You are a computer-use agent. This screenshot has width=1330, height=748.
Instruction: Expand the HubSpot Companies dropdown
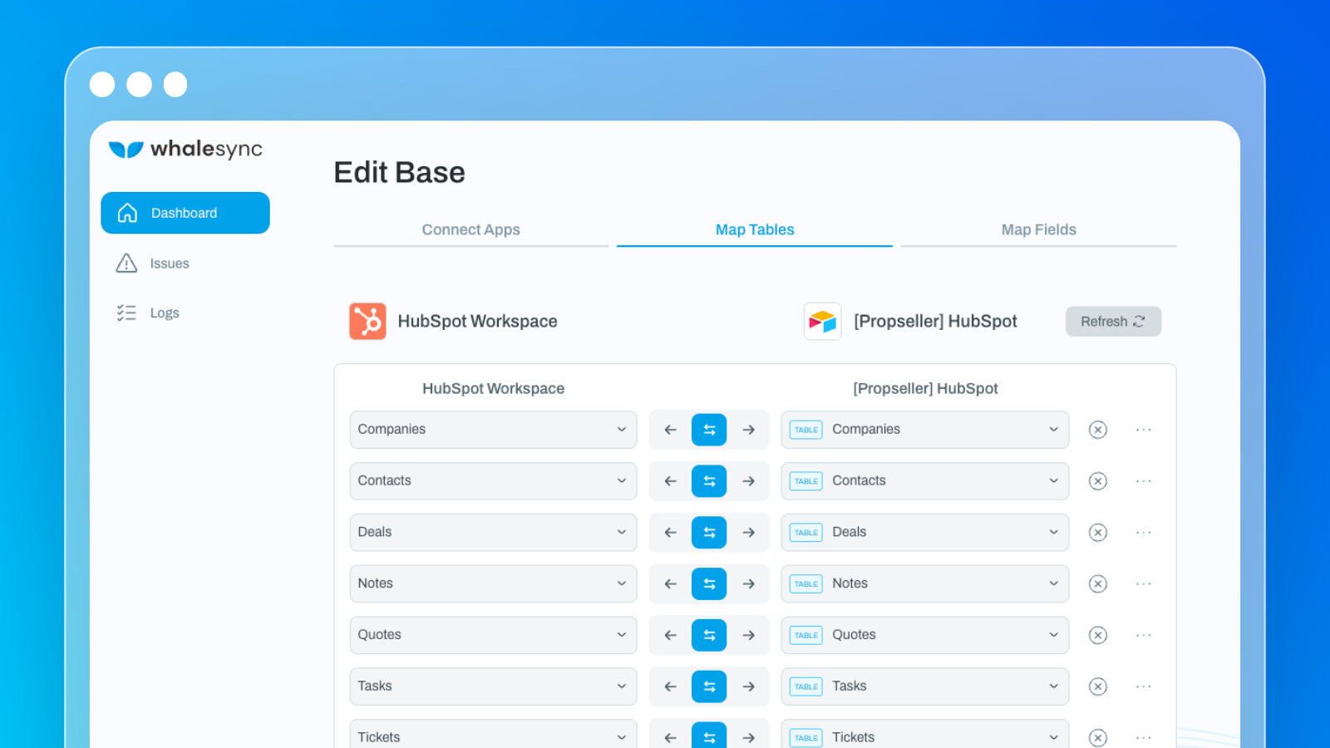point(493,430)
